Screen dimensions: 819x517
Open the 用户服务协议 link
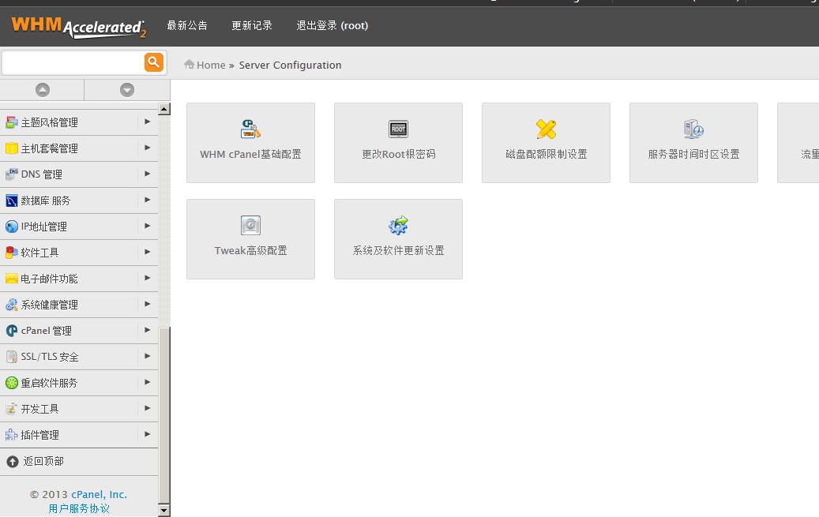point(79,508)
